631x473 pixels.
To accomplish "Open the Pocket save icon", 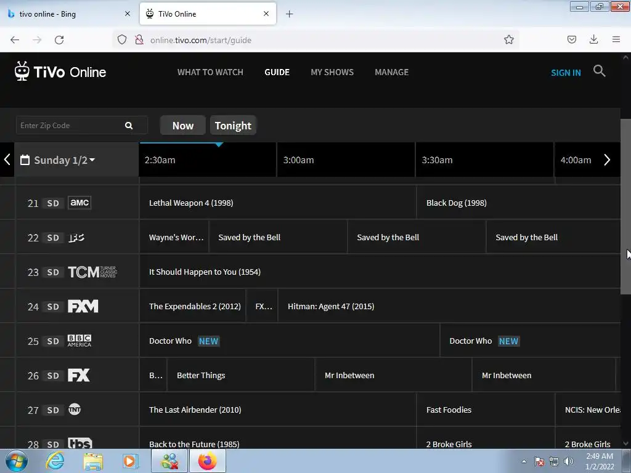I will click(571, 39).
